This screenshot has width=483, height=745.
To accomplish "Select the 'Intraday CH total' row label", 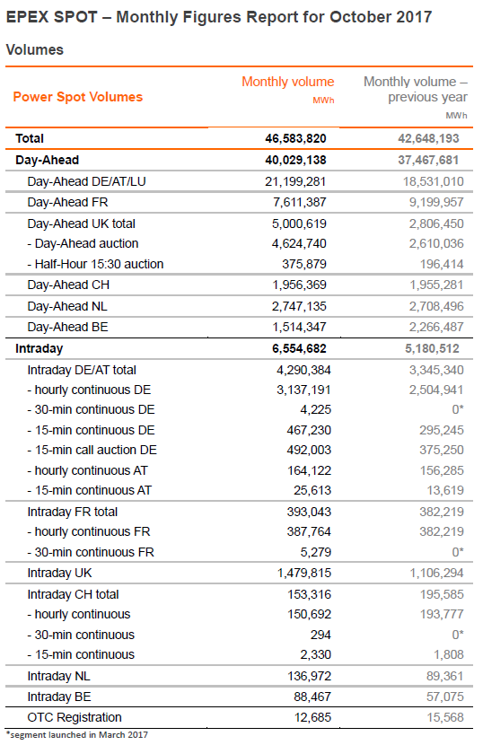I will pyautogui.click(x=74, y=594).
